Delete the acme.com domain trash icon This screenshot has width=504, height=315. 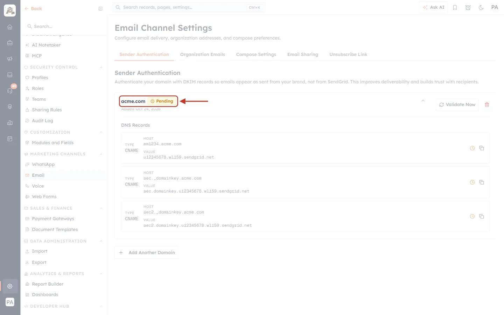pos(487,105)
